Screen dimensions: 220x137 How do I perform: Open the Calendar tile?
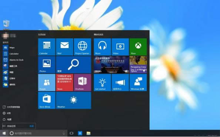coord(47,47)
